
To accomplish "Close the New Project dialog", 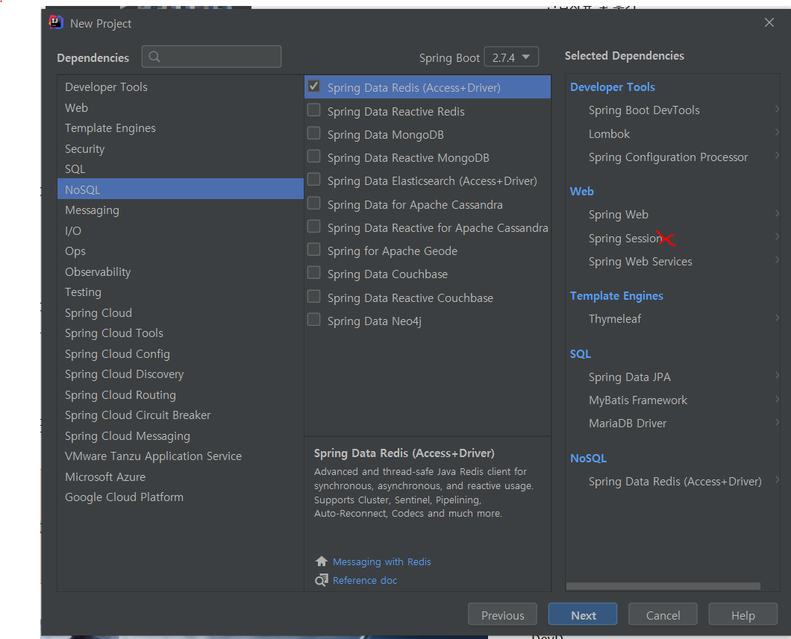I will pyautogui.click(x=769, y=22).
